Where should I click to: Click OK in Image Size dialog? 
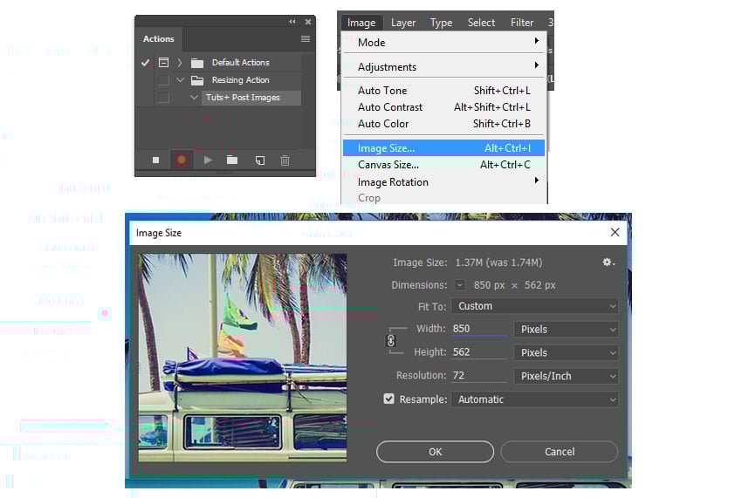[435, 452]
